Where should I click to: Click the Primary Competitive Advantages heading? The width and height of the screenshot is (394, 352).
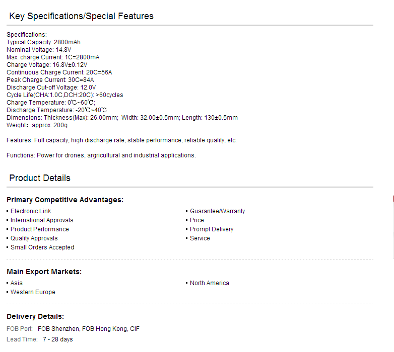[65, 200]
